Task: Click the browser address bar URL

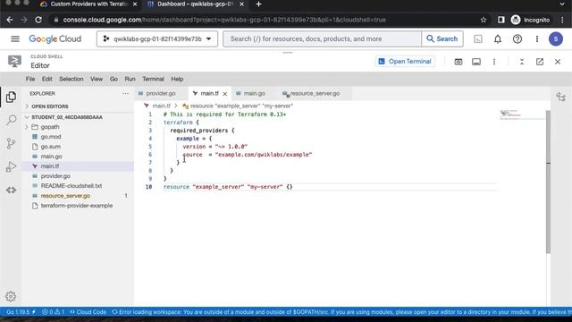Action: [224, 20]
